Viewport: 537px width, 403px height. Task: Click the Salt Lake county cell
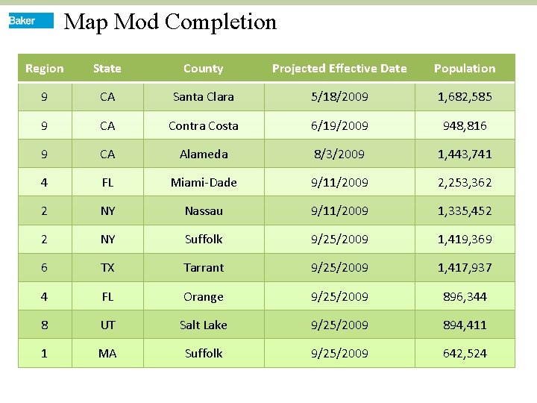pos(204,325)
